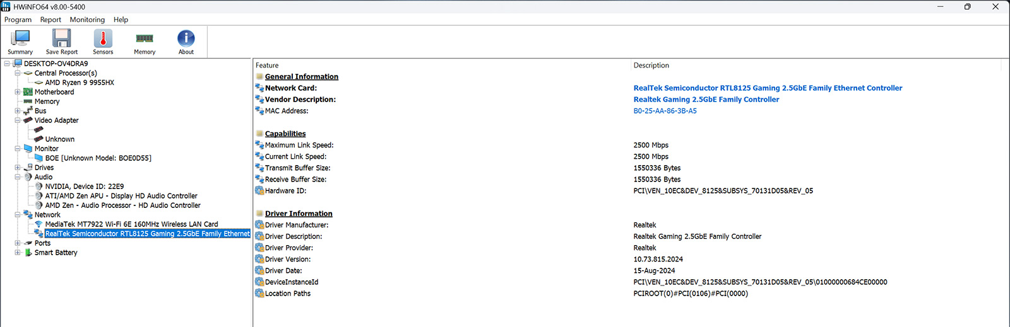Click the About info icon
The image size is (1010, 327).
pyautogui.click(x=186, y=38)
